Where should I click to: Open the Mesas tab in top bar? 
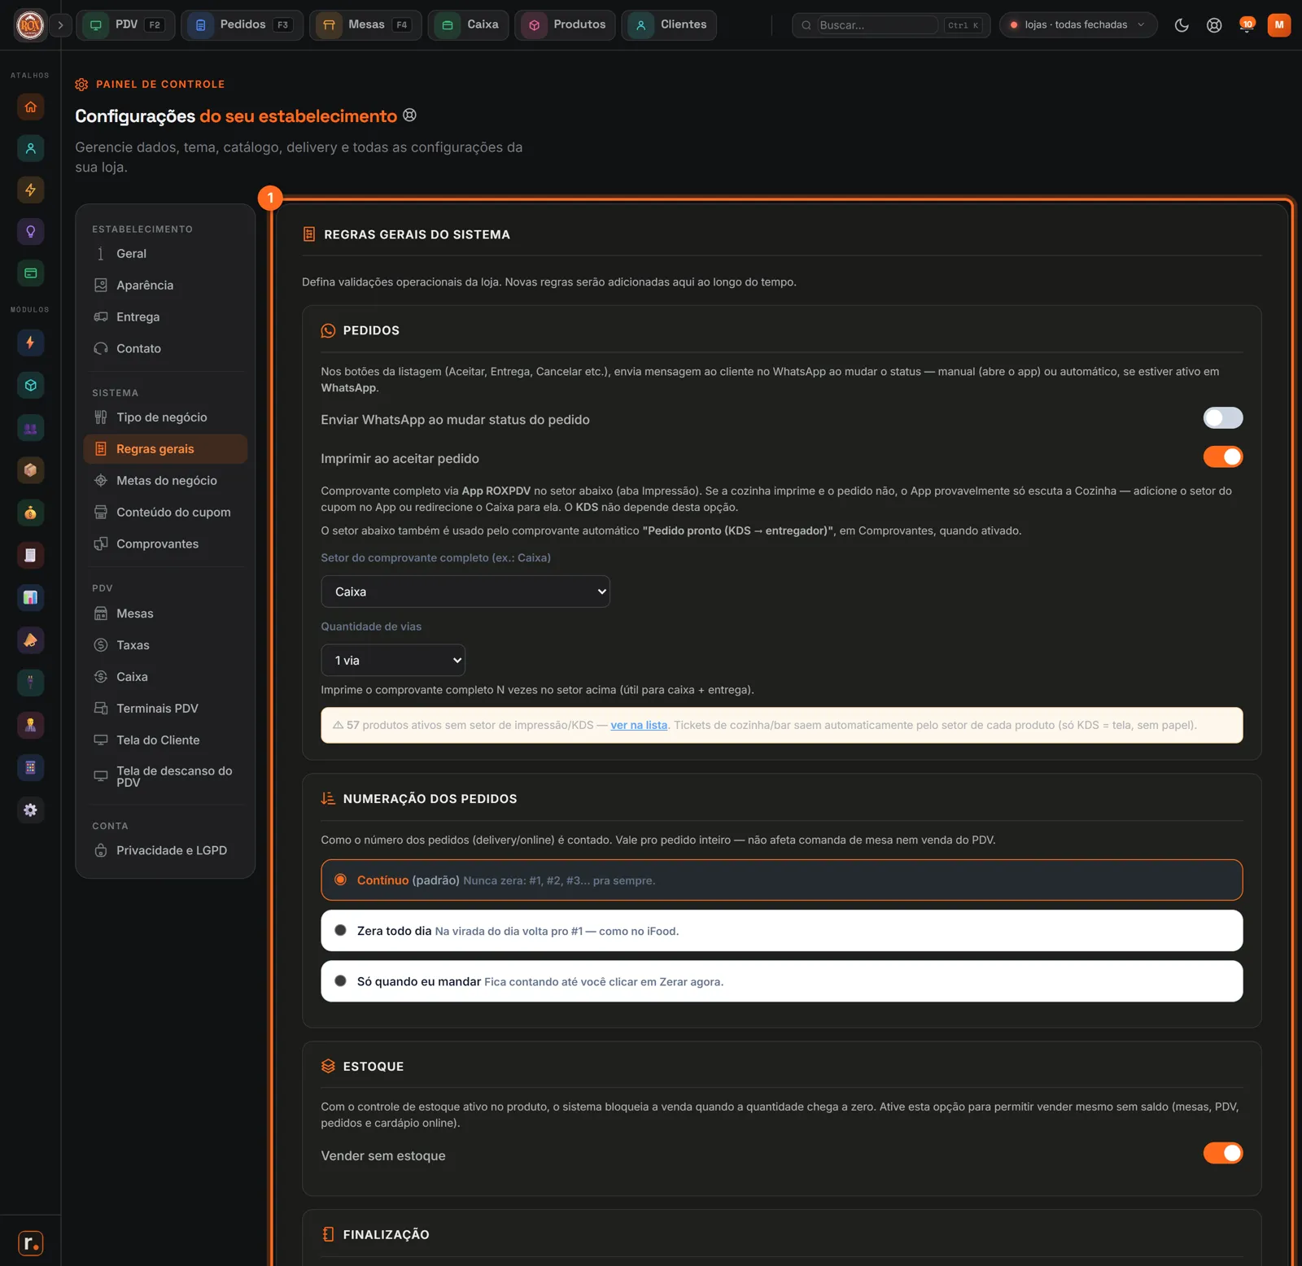(x=365, y=25)
